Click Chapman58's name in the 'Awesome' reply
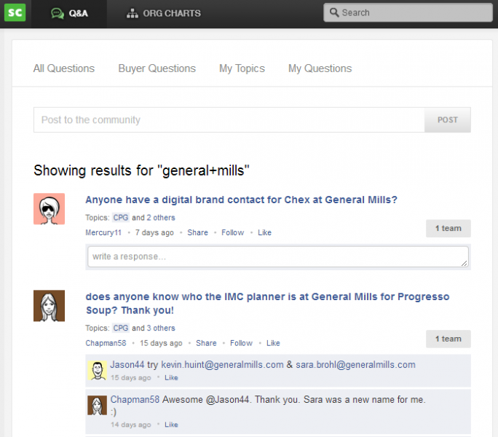 tap(135, 400)
